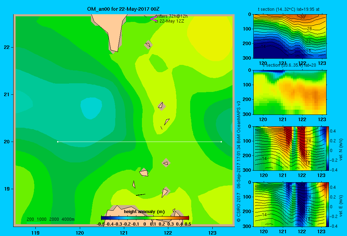The width and height of the screenshot is (347, 236).
Task: Open the eastward velocity section panel
Action: tap(290, 204)
